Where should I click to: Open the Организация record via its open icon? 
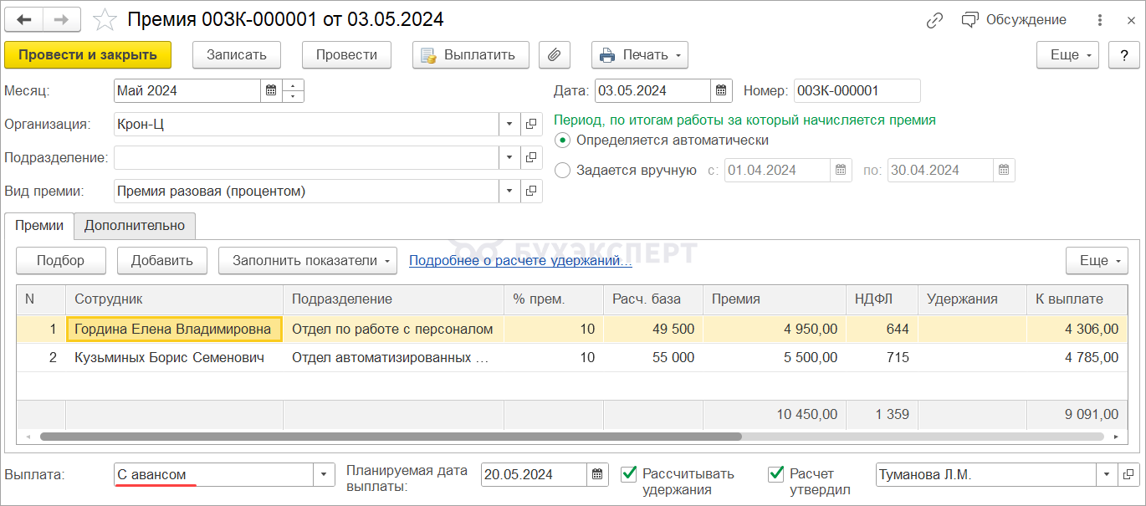tap(531, 125)
